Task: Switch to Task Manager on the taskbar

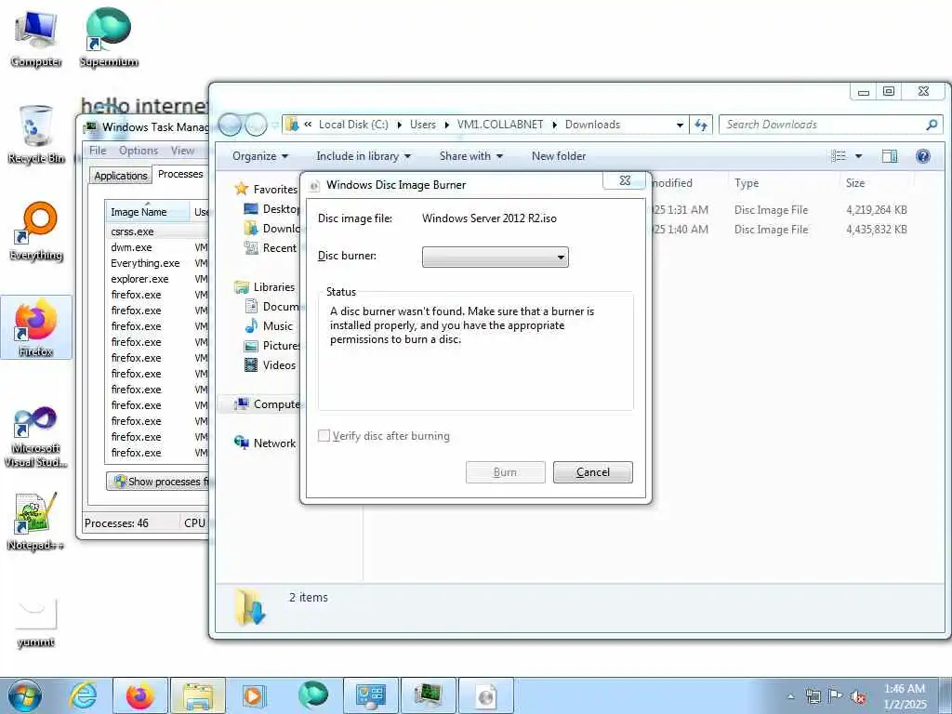Action: (429, 695)
